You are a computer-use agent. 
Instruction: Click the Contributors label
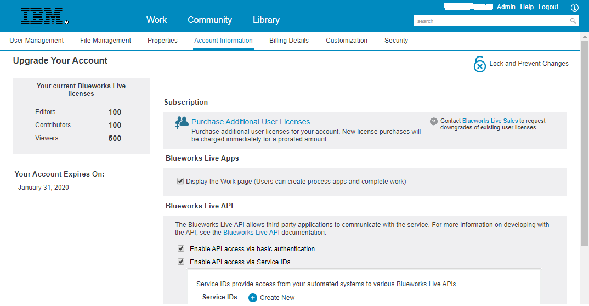point(53,125)
